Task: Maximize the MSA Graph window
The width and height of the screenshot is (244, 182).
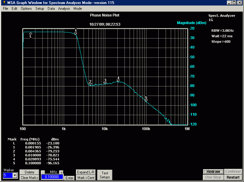Action: (234, 3)
